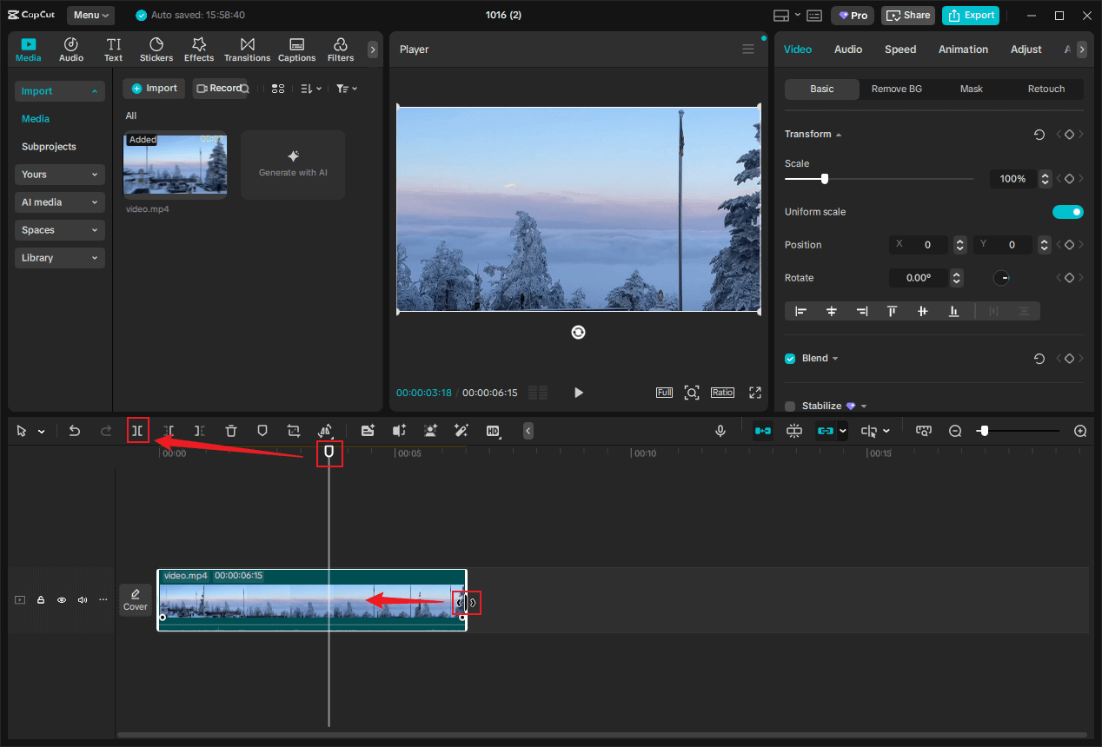Uncheck the Blend checkbox

[x=790, y=359]
